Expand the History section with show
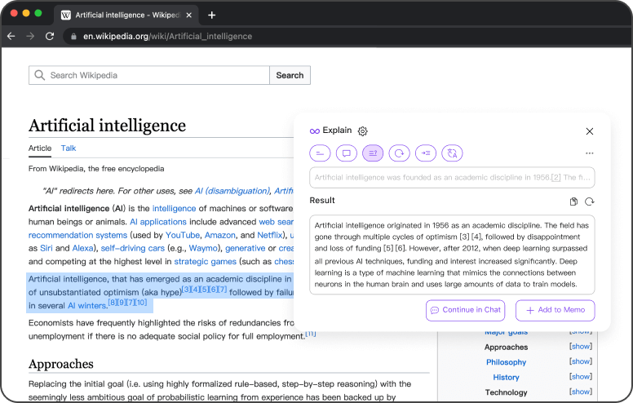 581,377
